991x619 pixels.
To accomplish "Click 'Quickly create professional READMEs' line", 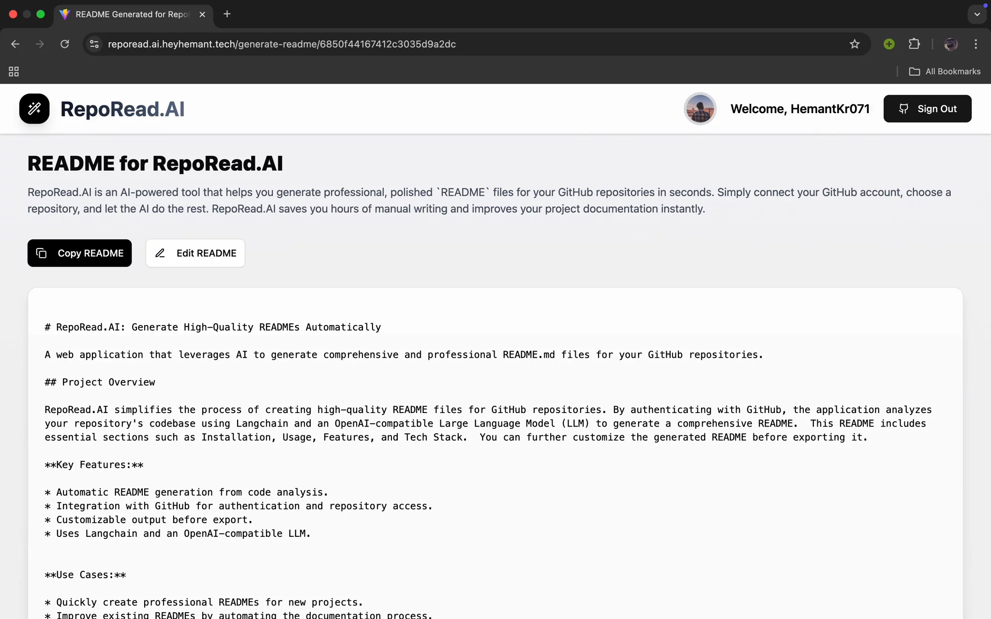I will [x=204, y=603].
